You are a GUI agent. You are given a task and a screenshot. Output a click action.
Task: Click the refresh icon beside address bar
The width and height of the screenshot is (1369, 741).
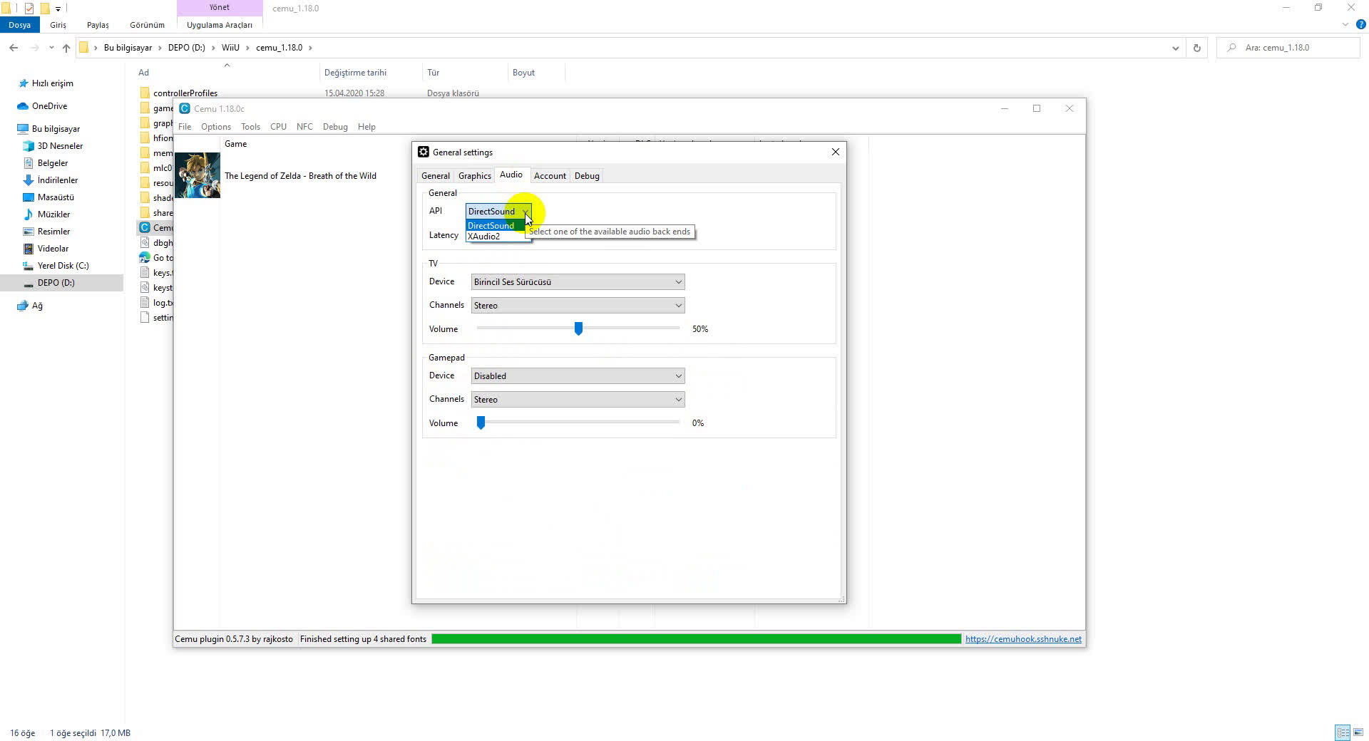click(x=1196, y=48)
